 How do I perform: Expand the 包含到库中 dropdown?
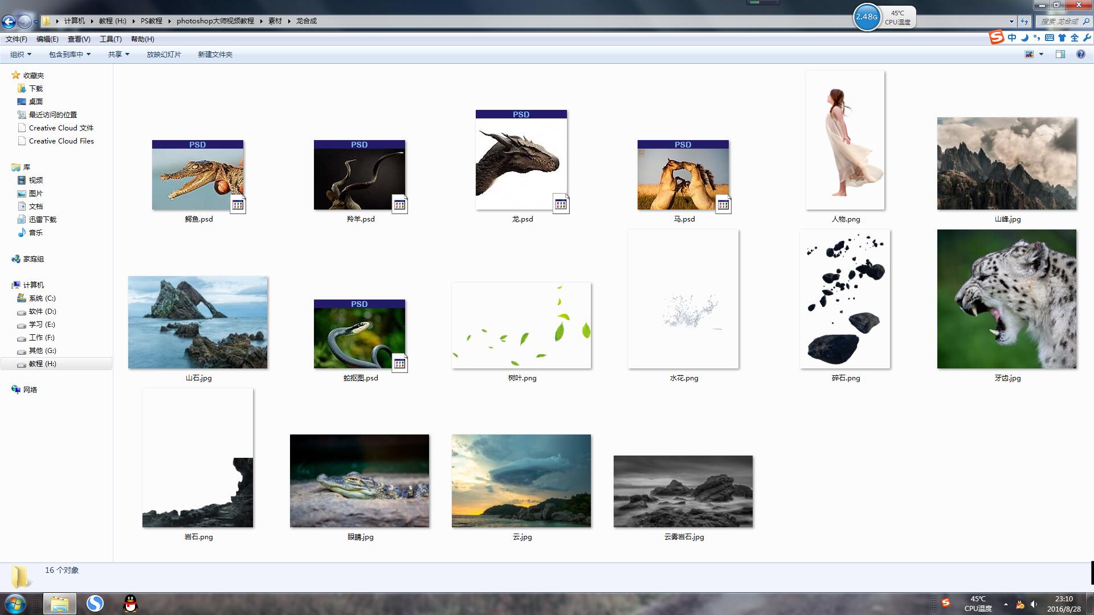click(70, 54)
